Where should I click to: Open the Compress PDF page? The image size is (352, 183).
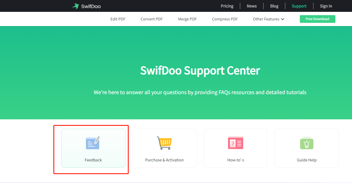(225, 19)
